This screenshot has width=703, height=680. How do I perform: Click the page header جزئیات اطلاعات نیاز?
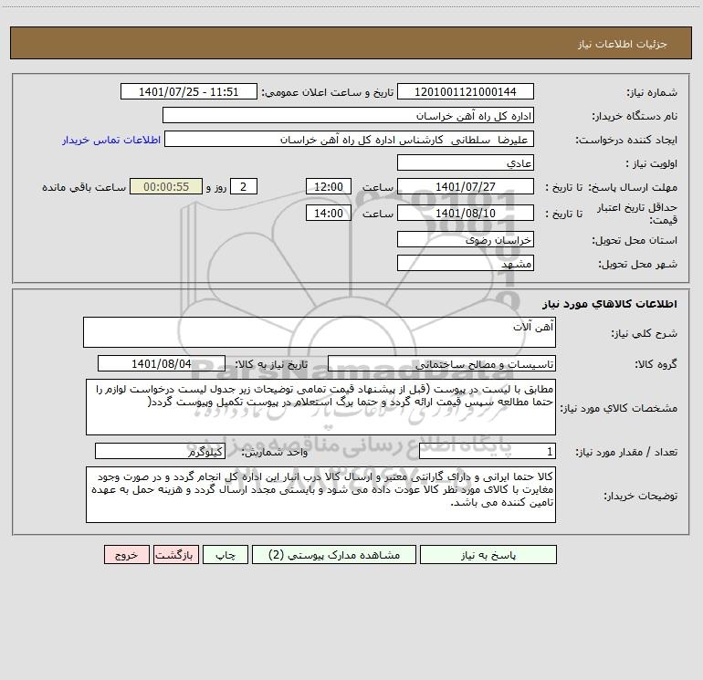click(x=623, y=44)
